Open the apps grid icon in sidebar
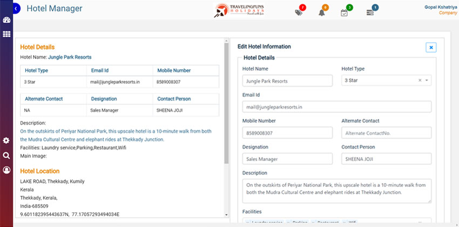Viewport: 459px width, 227px height. pyautogui.click(x=6, y=34)
